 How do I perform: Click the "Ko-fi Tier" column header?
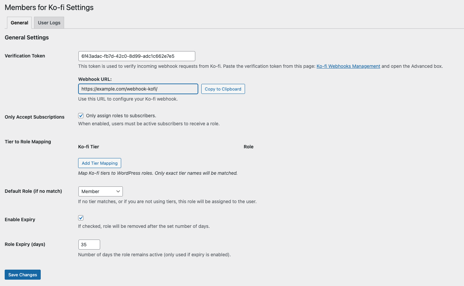88,147
